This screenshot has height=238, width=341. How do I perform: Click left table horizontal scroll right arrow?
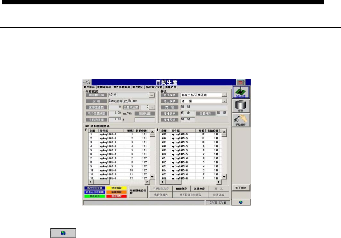click(x=147, y=182)
